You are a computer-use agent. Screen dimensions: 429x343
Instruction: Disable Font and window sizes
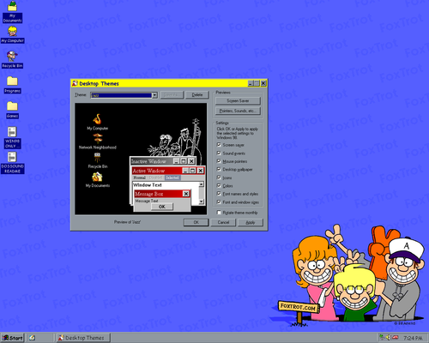click(219, 202)
